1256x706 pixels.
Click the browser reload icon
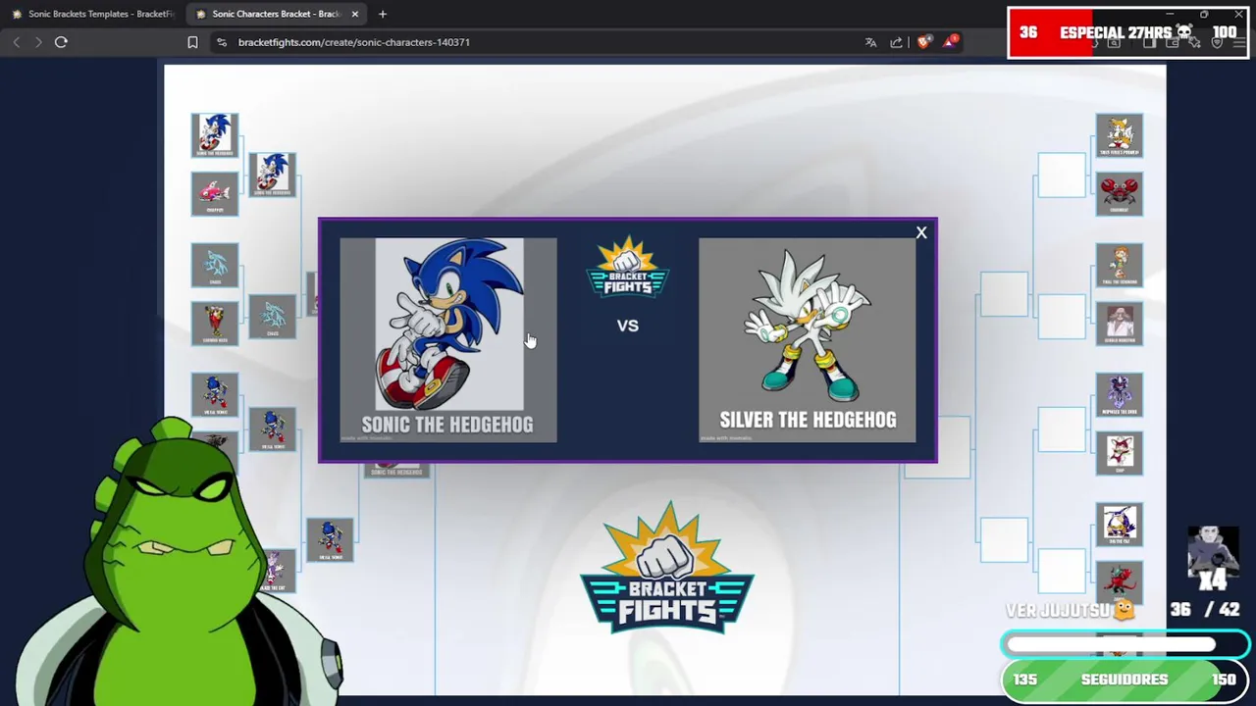tap(61, 42)
